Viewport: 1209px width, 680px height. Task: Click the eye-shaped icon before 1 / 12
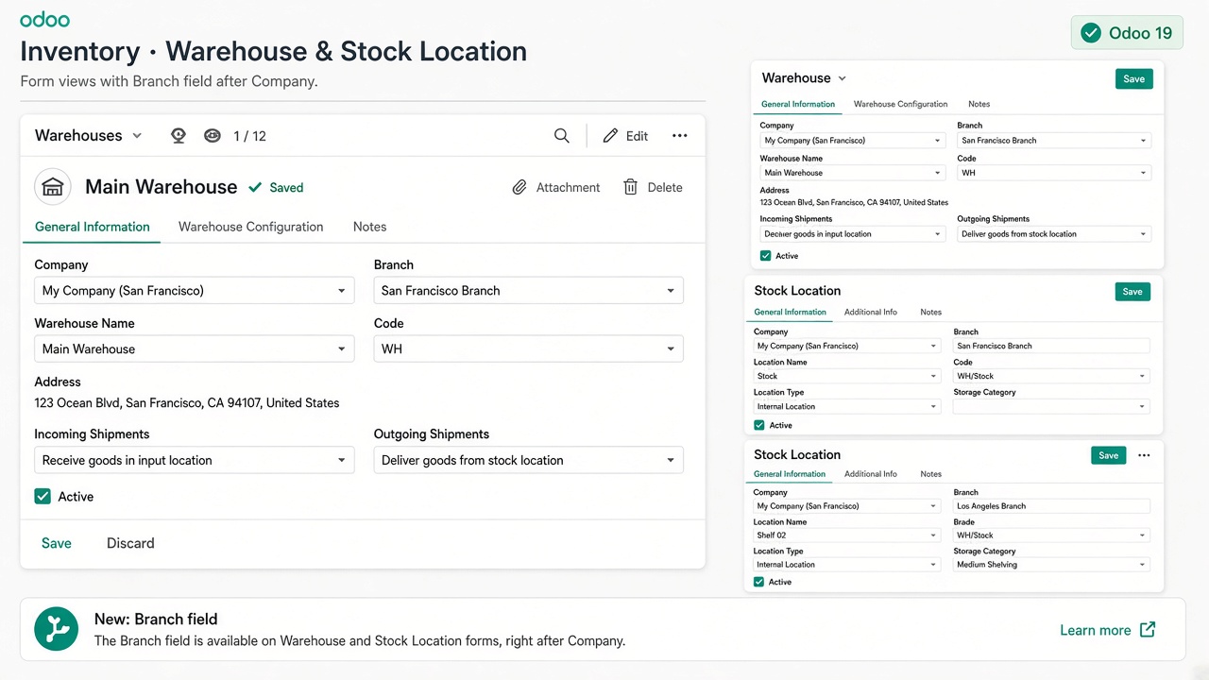pos(213,136)
